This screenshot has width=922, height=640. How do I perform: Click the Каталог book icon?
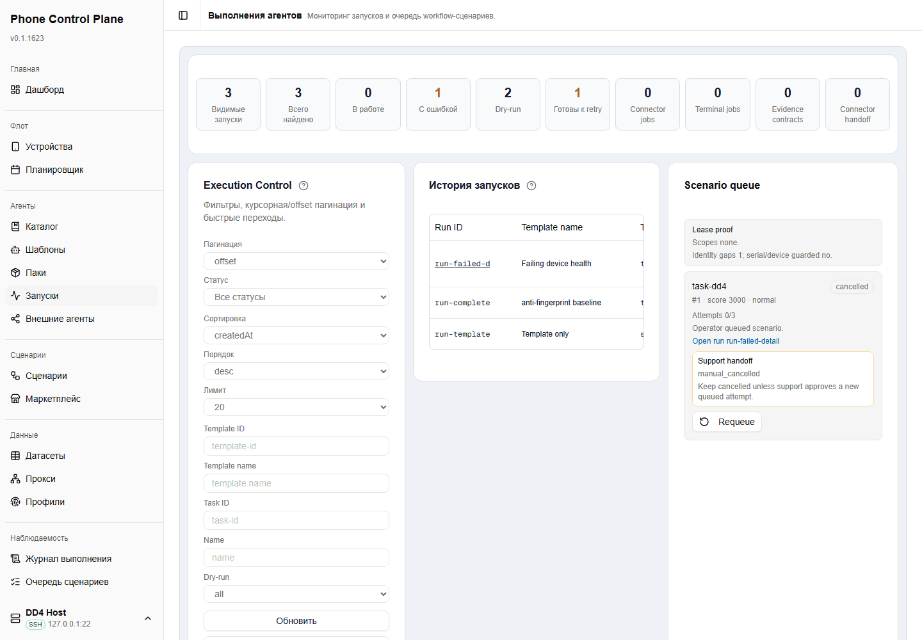(15, 227)
